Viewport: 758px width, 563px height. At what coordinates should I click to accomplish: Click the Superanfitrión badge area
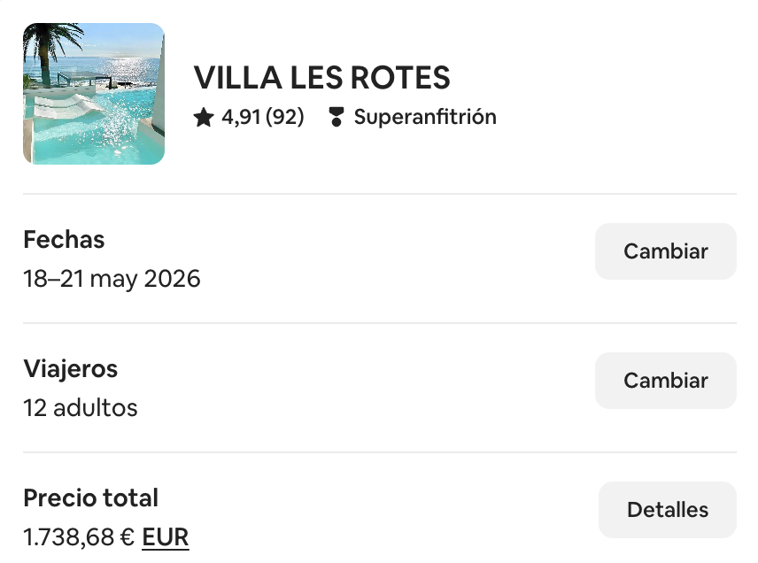414,116
